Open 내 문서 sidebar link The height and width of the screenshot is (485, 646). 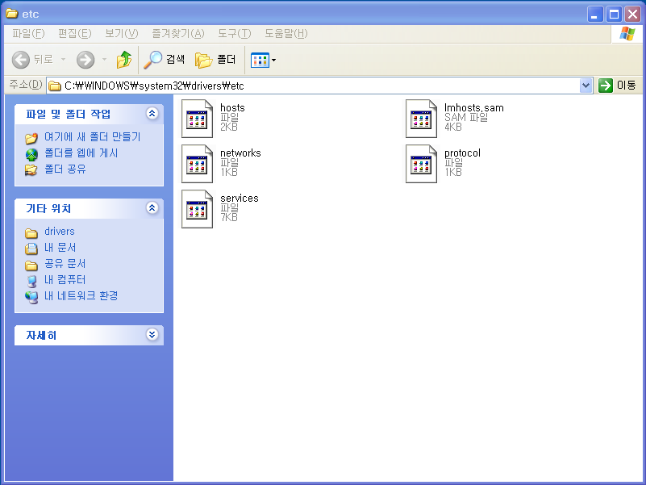pyautogui.click(x=60, y=248)
